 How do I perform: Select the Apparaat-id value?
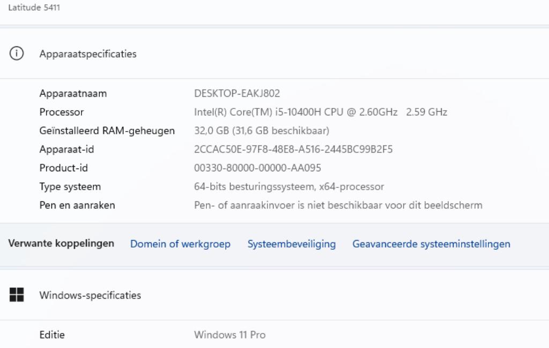[x=294, y=149]
